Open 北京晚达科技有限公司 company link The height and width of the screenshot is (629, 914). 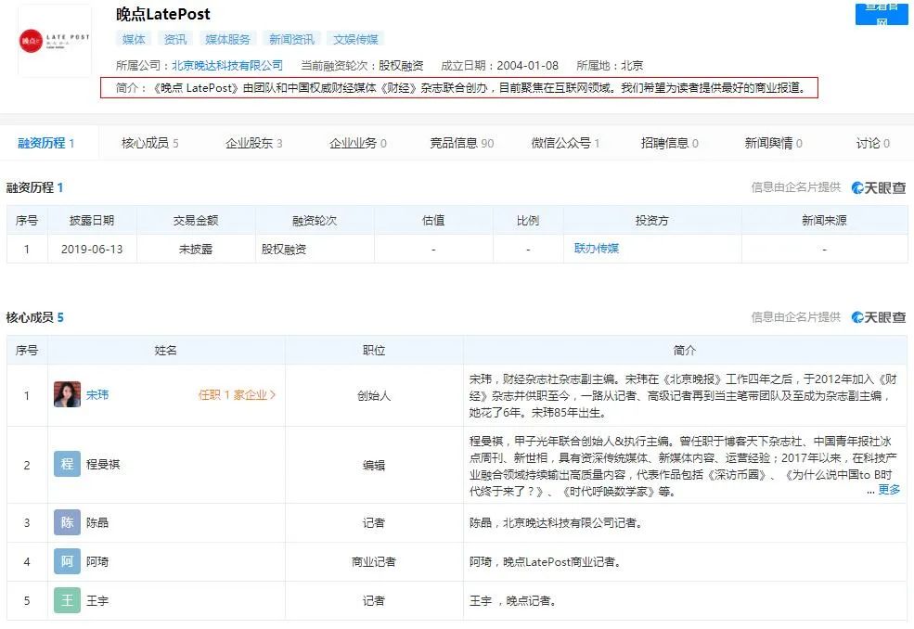(x=227, y=65)
